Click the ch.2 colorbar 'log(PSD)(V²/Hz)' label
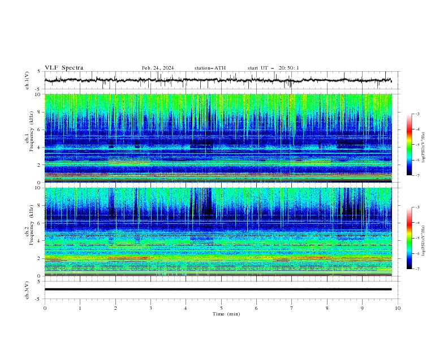 point(424,240)
